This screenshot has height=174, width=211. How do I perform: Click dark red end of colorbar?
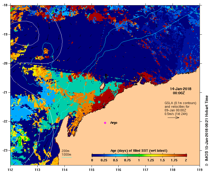pos(185,155)
